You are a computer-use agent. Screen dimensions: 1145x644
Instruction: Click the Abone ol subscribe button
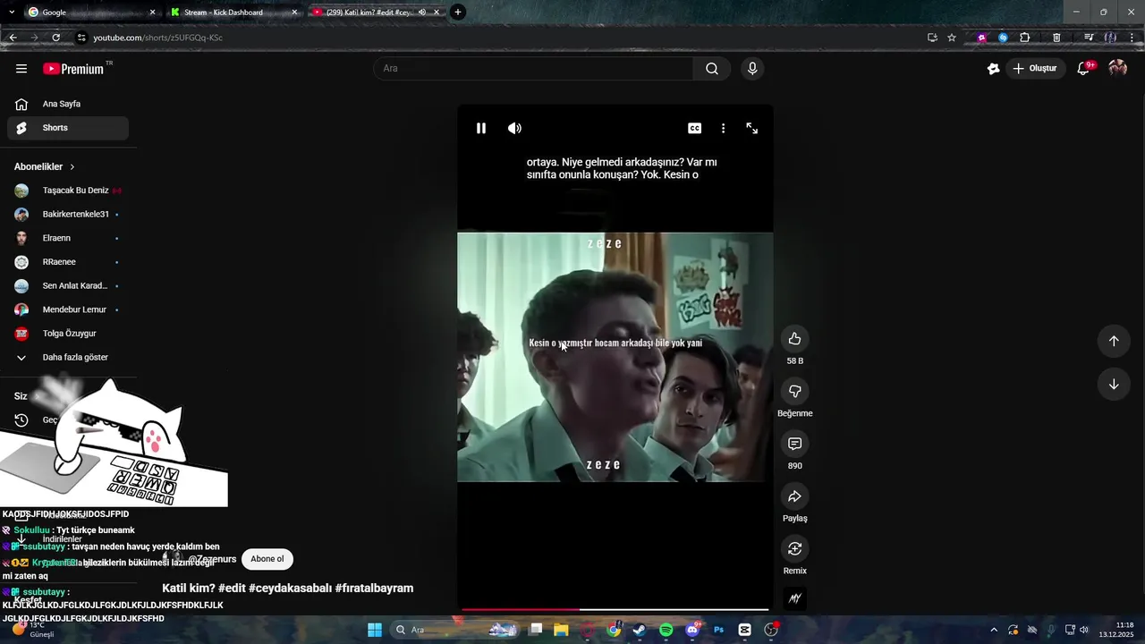pos(267,559)
